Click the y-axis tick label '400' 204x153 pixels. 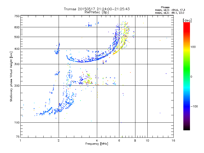tap(17, 49)
